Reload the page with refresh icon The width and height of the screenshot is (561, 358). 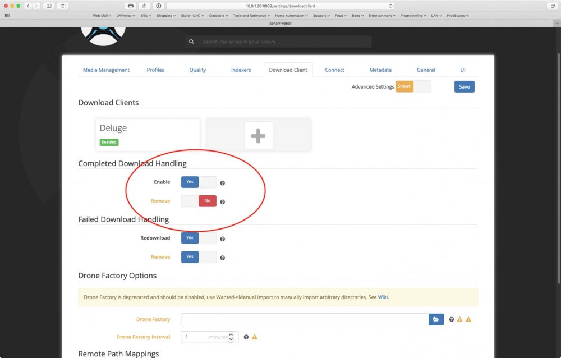click(390, 6)
